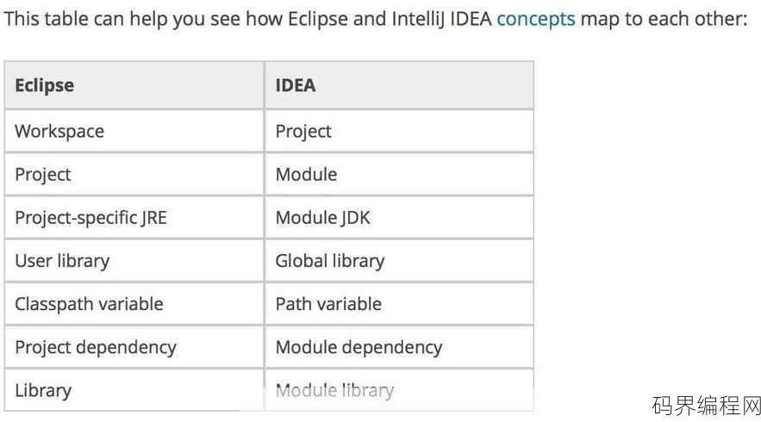Image resolution: width=761 pixels, height=422 pixels.
Task: Select the faded Module library cell
Action: (399, 390)
